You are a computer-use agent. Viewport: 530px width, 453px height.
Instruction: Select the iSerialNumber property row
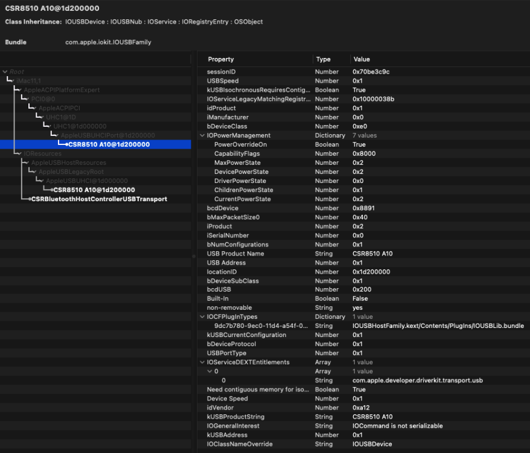(363, 236)
